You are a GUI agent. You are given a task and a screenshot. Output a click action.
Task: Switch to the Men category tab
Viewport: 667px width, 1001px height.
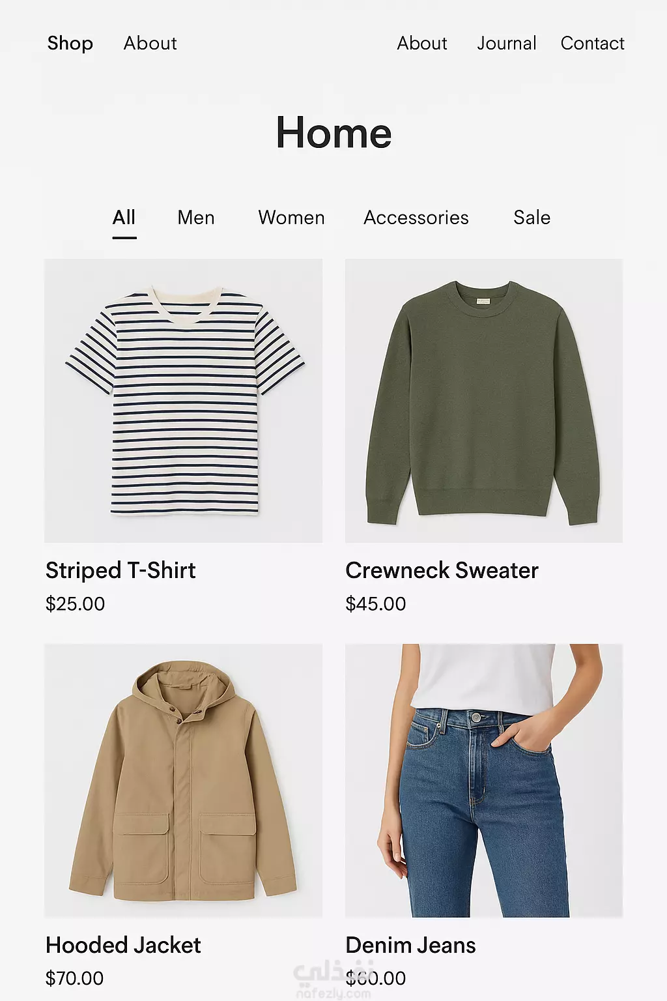[x=195, y=218]
